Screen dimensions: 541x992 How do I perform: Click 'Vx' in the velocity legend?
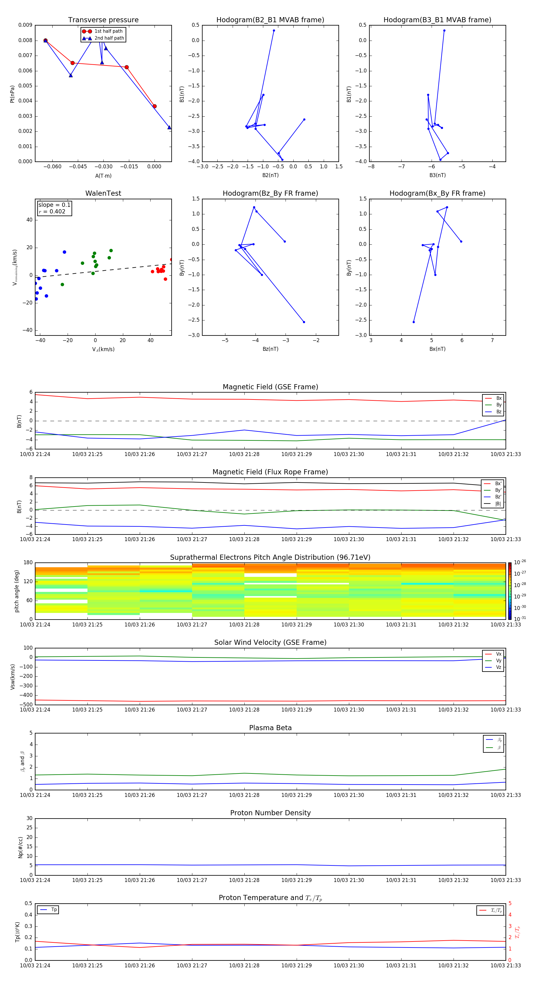click(x=494, y=654)
